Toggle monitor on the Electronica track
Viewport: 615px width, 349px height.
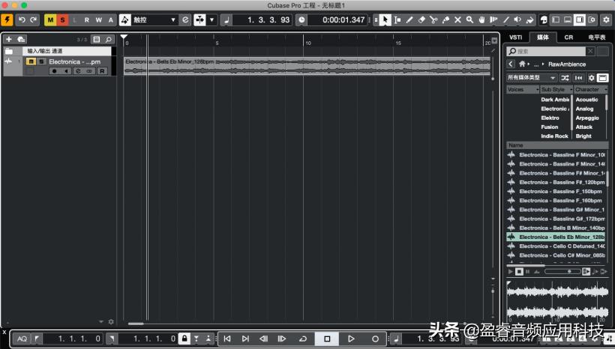pyautogui.click(x=66, y=71)
